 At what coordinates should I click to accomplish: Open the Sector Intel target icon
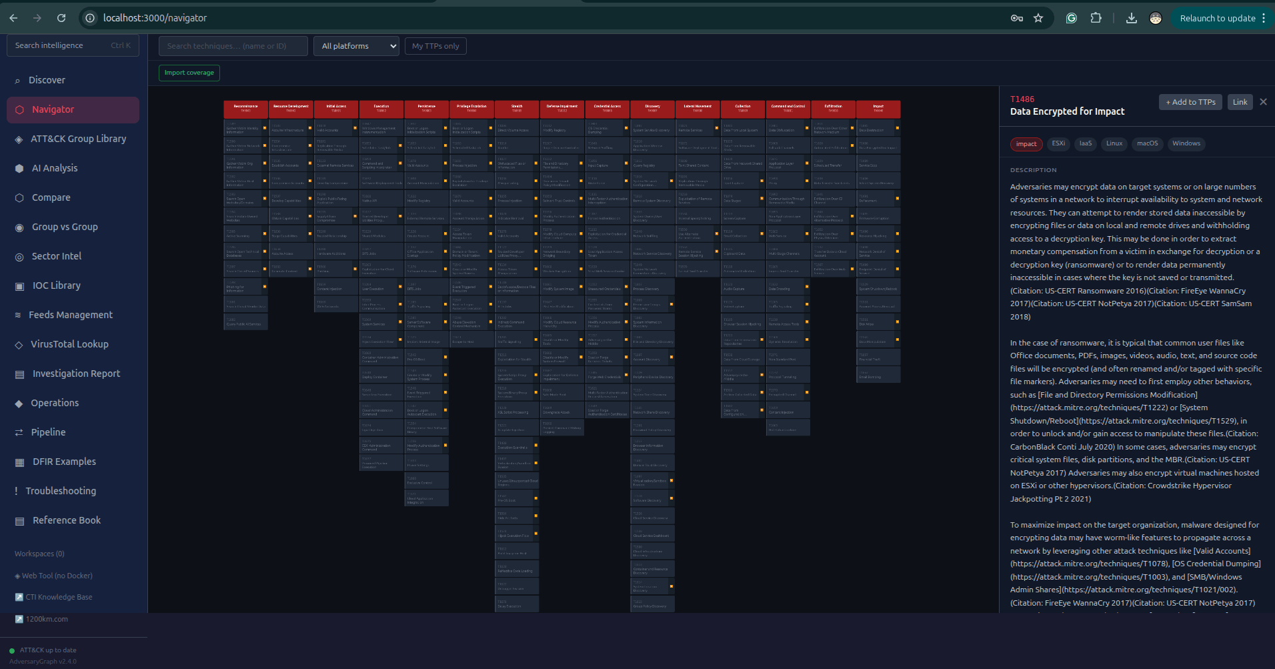click(19, 257)
